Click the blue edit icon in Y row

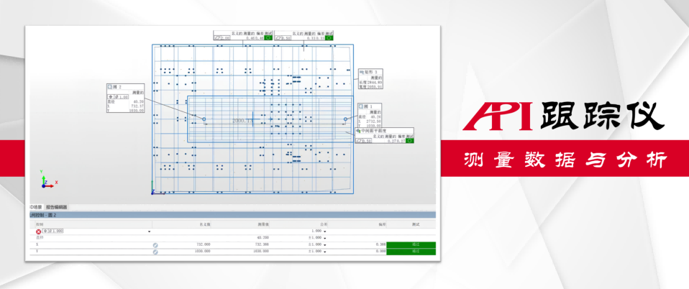click(x=155, y=251)
